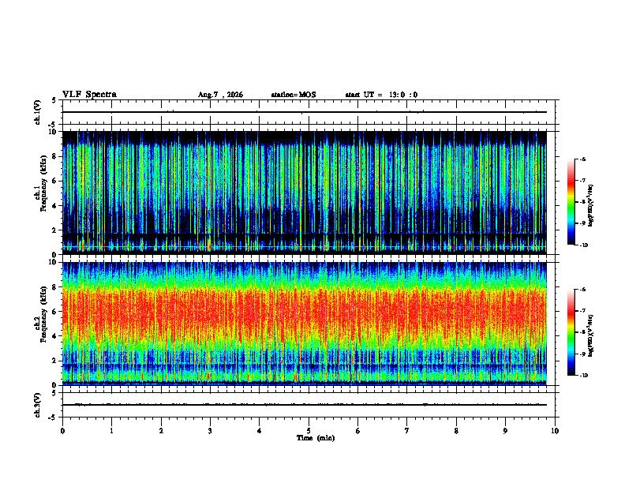Screen dimensions: 625x483
Task: Click the ch.3 voltage waveform trace
Action: 305,405
